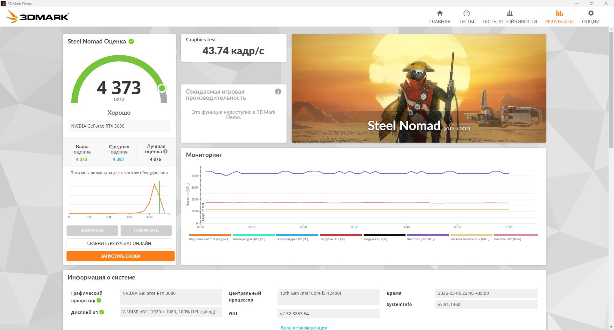Click the Хорошо rating label
Screen dimensions: 614x330
click(x=119, y=113)
